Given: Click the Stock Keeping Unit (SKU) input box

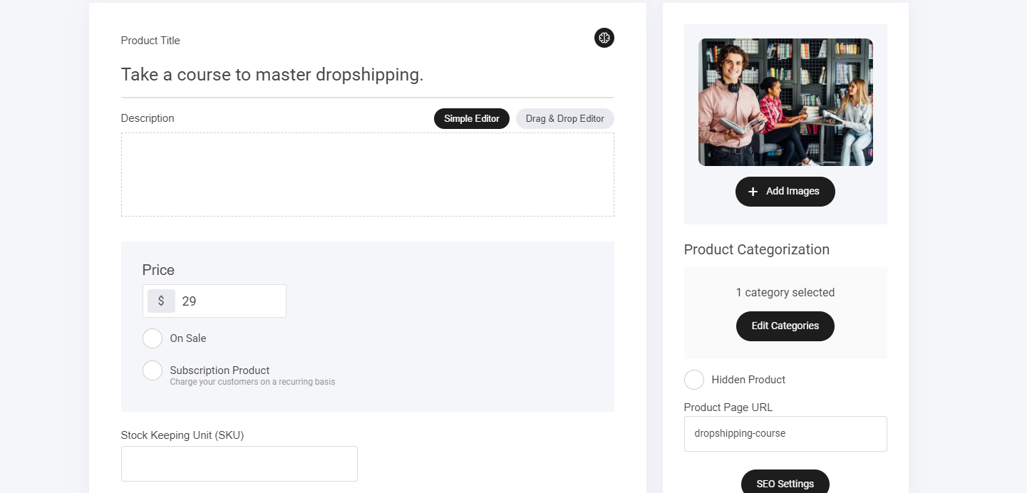Looking at the screenshot, I should [x=239, y=464].
